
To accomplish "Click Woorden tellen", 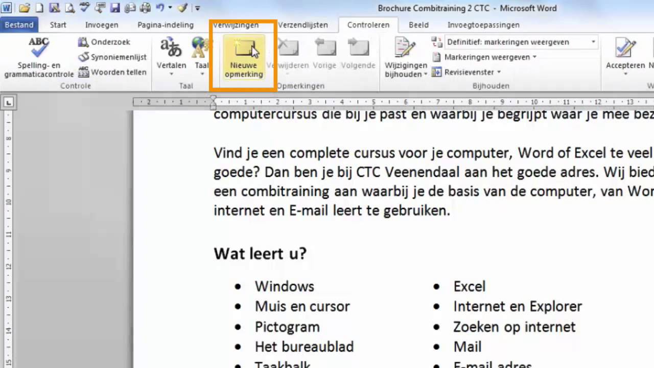I will click(112, 72).
